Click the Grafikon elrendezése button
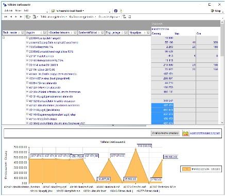Viewport: 225px width, 196px height. pyautogui.click(x=165, y=133)
